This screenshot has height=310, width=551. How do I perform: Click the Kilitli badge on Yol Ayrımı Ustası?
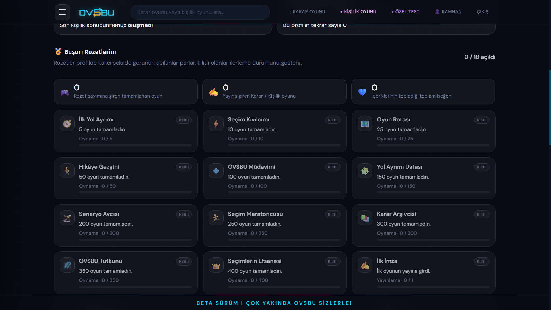point(482,167)
